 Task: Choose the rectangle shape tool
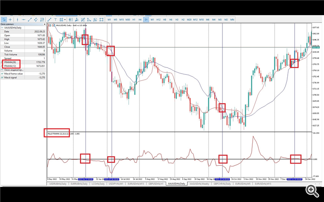[x=101, y=19]
